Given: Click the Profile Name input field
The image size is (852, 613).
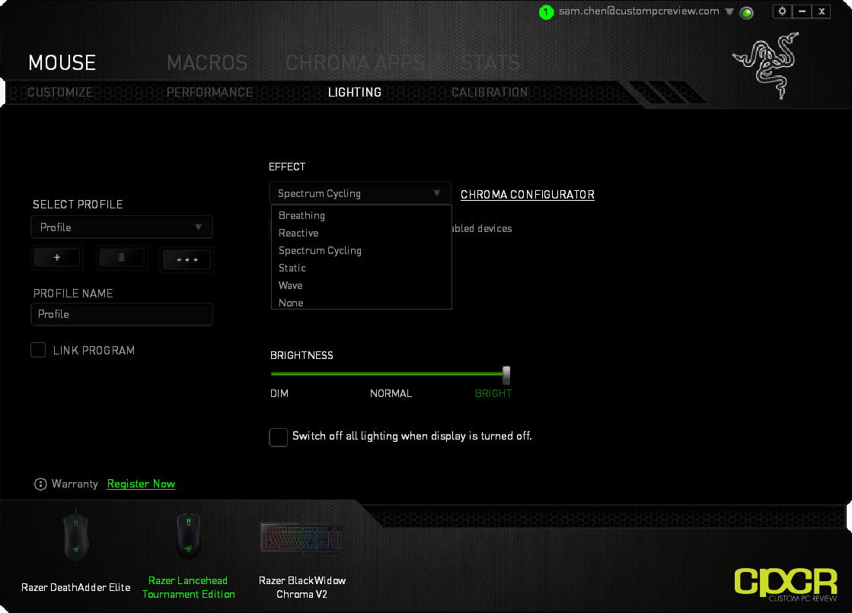Looking at the screenshot, I should 122,314.
